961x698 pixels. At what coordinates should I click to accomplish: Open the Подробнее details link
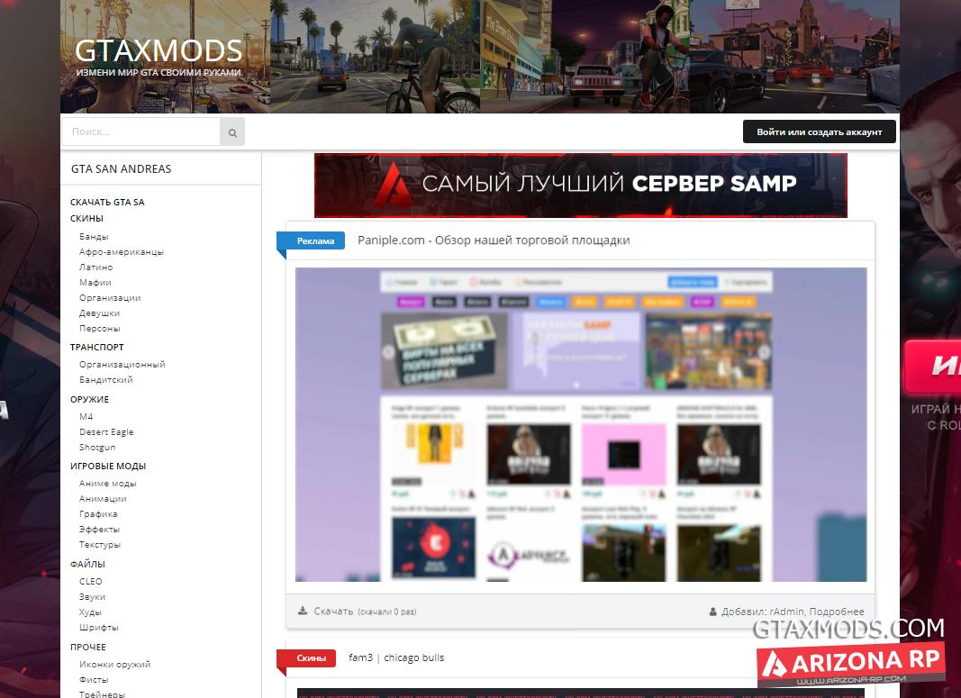[838, 612]
